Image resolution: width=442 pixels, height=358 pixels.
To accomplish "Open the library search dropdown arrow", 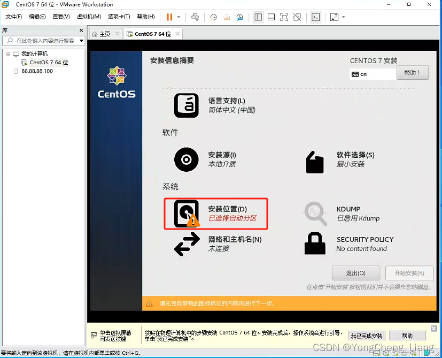I will pos(81,41).
